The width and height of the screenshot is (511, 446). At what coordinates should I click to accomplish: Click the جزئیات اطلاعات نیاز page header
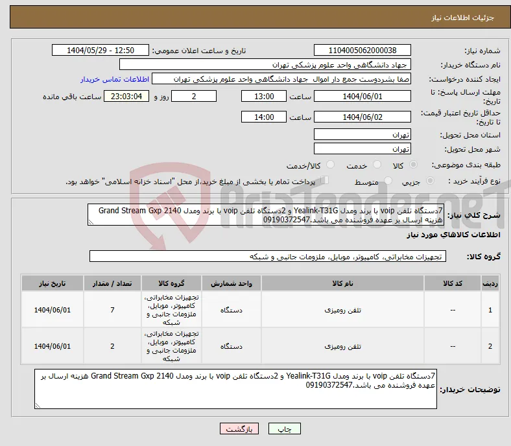pos(462,18)
